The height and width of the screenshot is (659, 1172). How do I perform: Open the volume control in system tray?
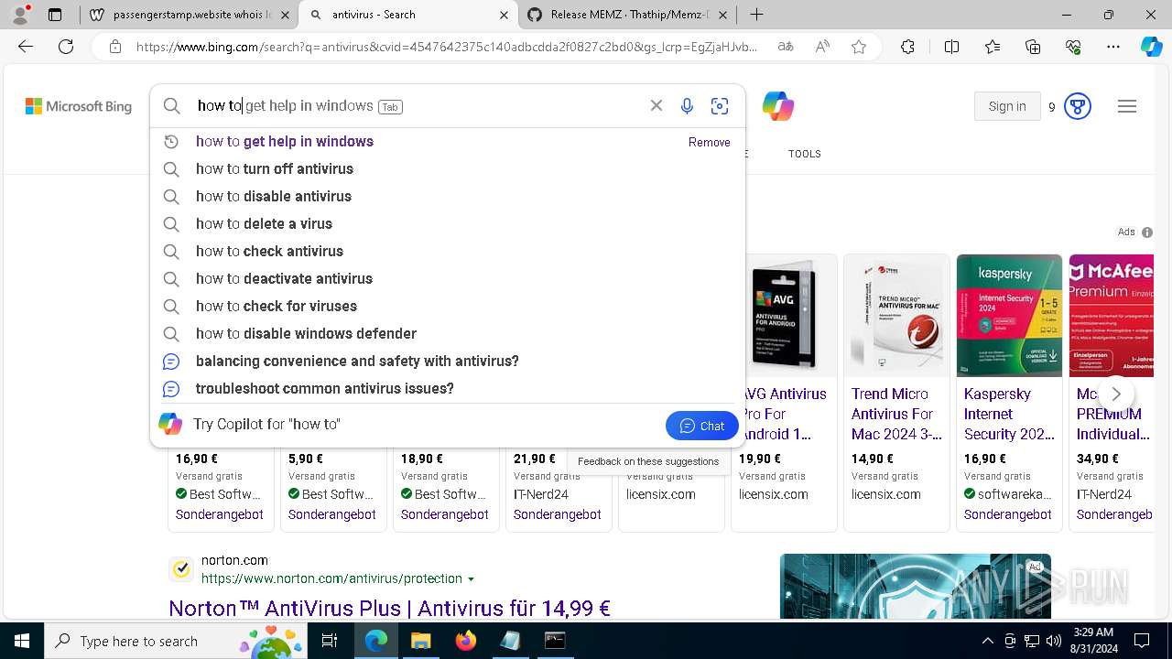click(x=1054, y=641)
